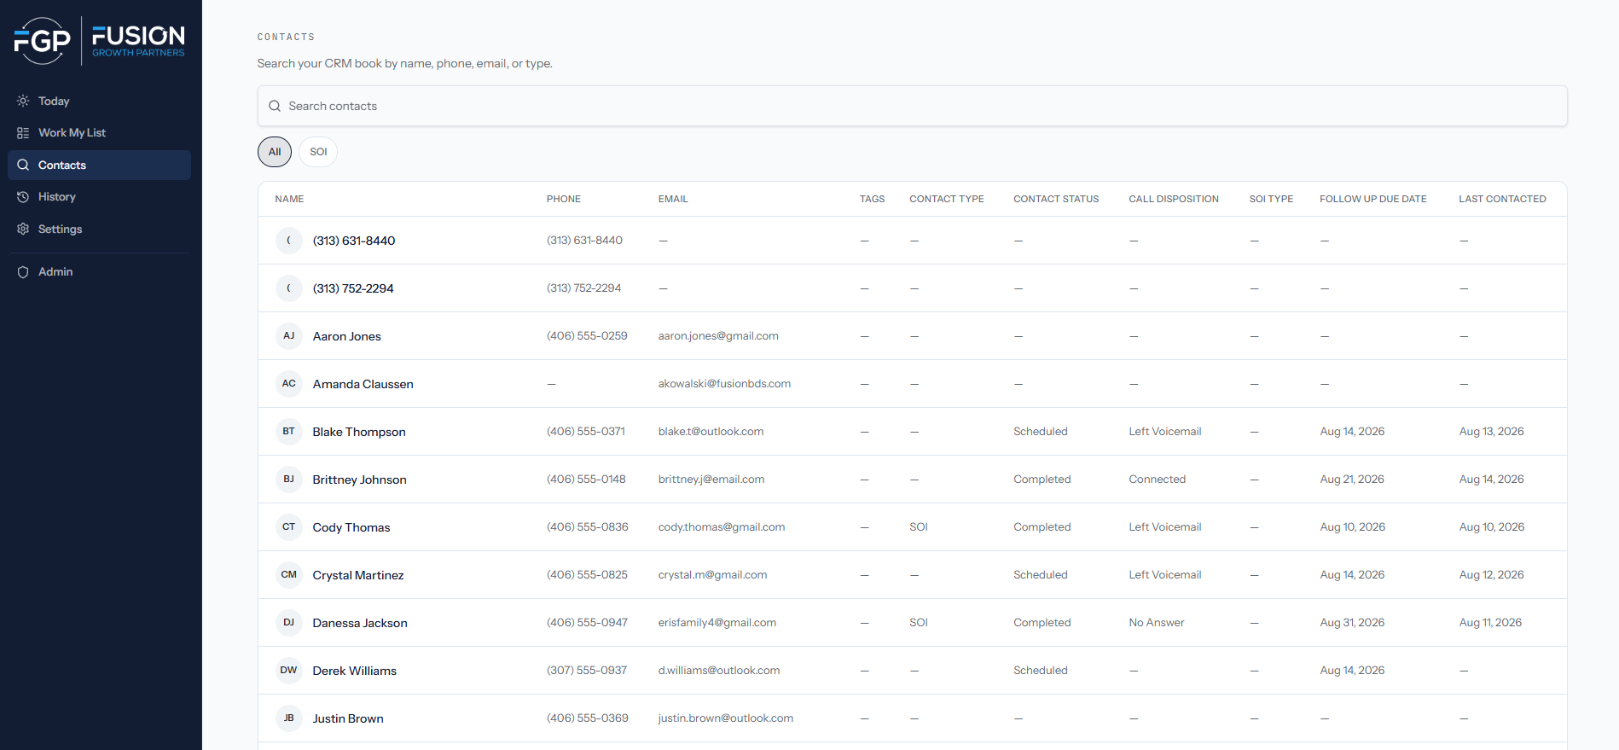The image size is (1619, 750).
Task: Click the (313) 631-8440 contact name
Action: pyautogui.click(x=354, y=241)
